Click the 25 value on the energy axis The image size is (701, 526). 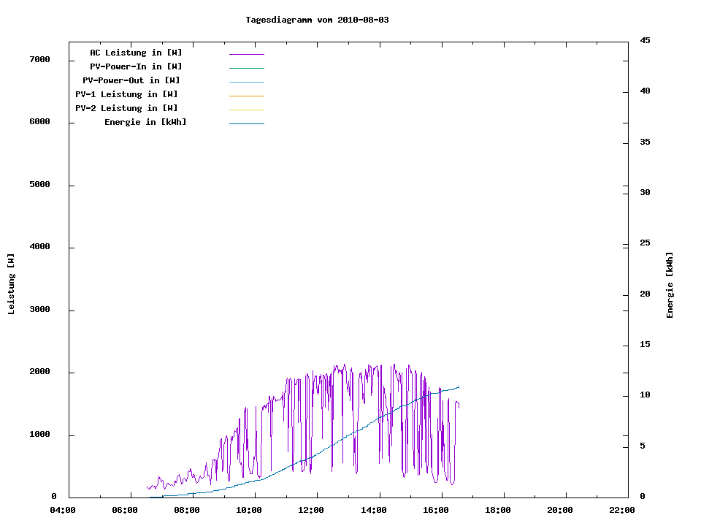coord(645,243)
